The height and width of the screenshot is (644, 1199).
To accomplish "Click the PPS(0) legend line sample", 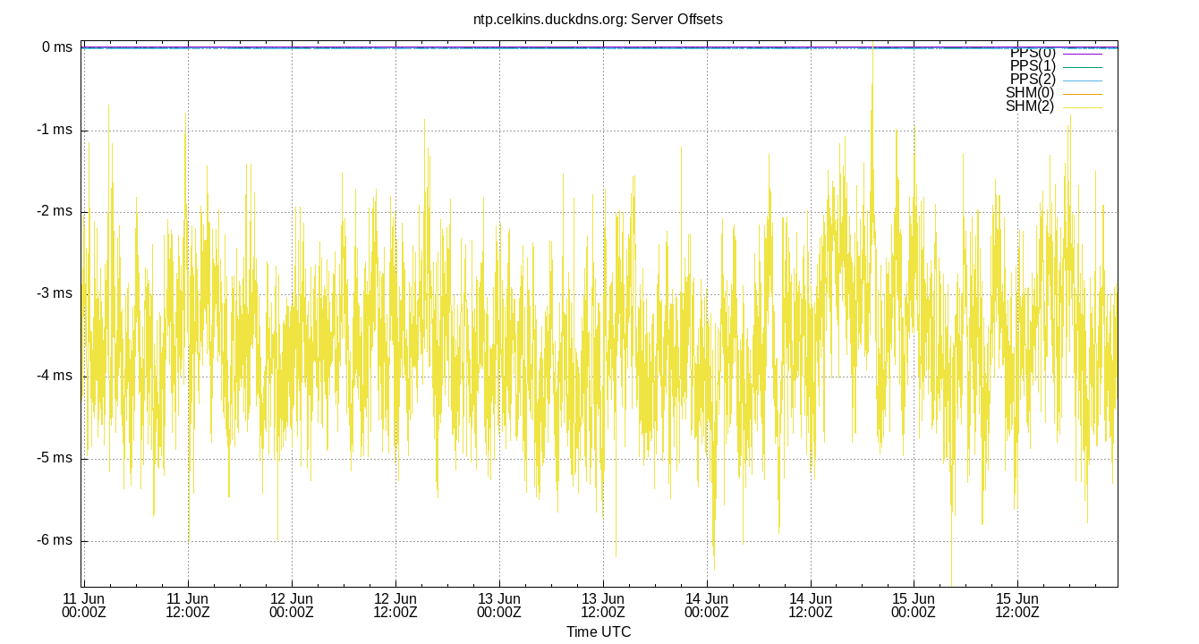I will 1083,54.
